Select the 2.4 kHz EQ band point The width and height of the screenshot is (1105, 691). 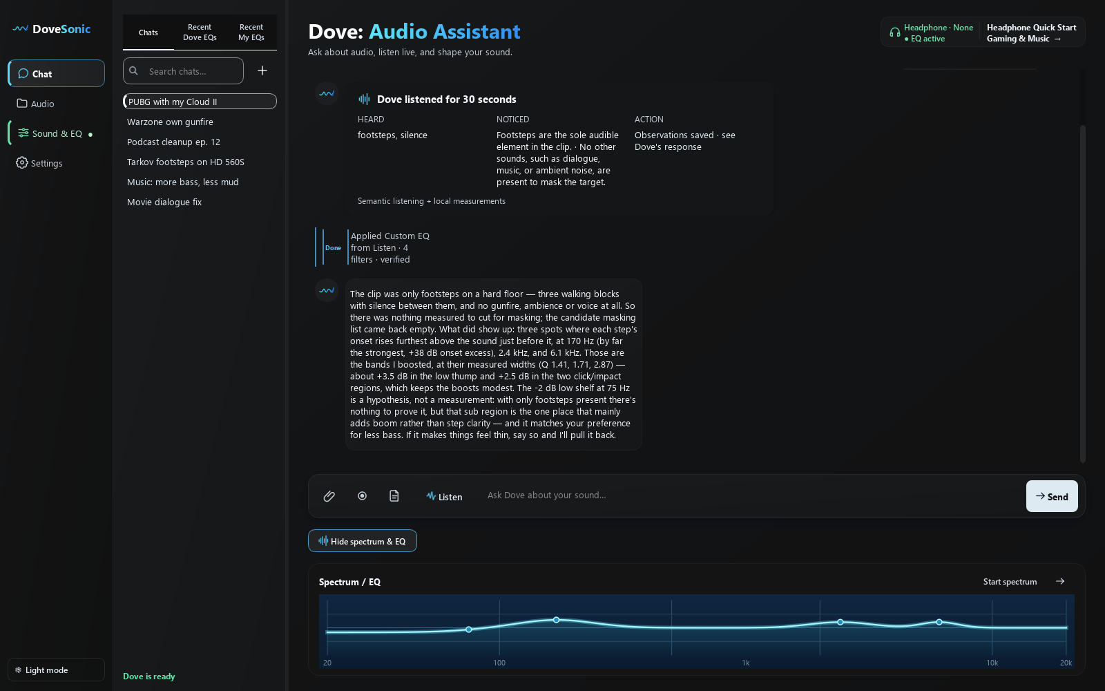pos(840,622)
